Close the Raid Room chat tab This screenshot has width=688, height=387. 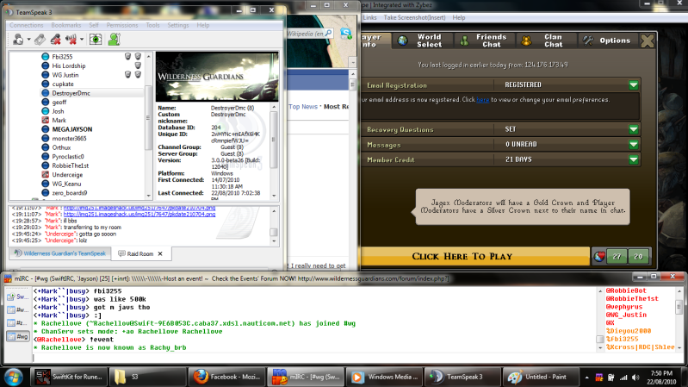(160, 254)
